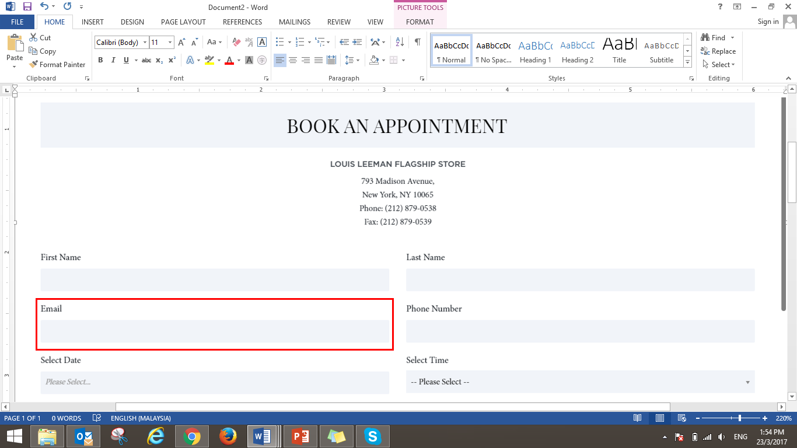This screenshot has height=448, width=797.
Task: Expand the Styles gallery more arrow
Action: pos(687,62)
